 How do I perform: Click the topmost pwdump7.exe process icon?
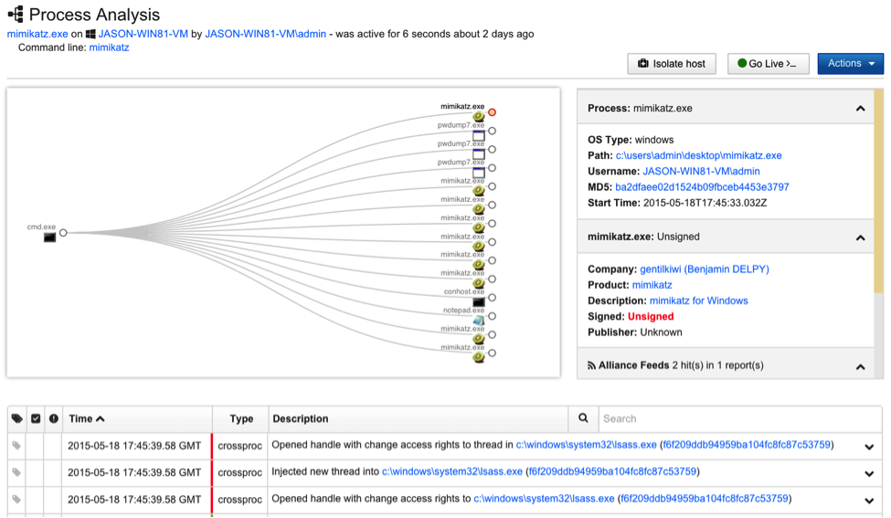click(478, 135)
